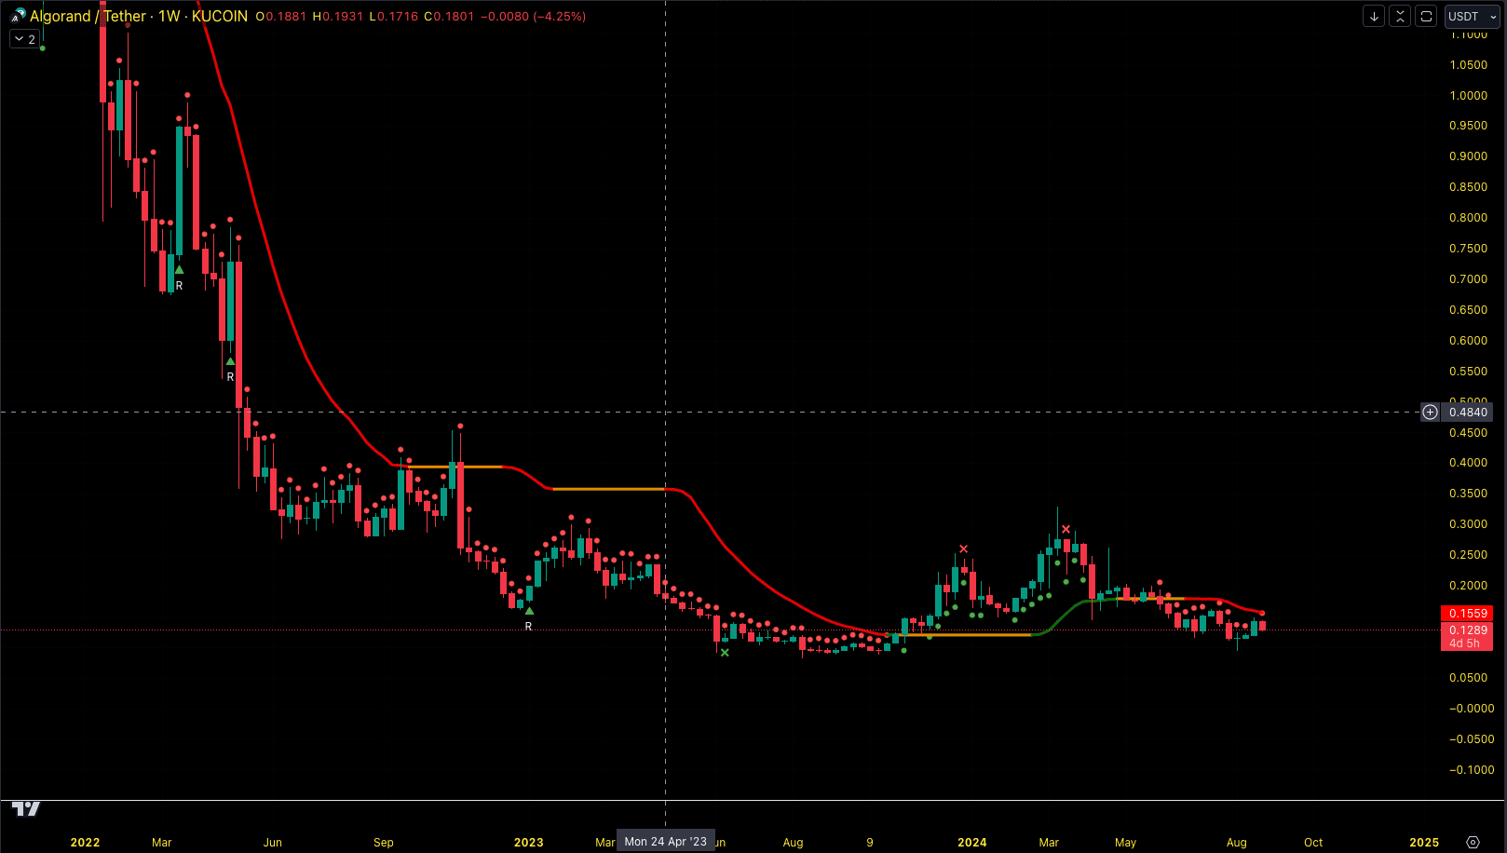Click the 0.7500 price scale label
The image size is (1507, 853).
point(1469,248)
